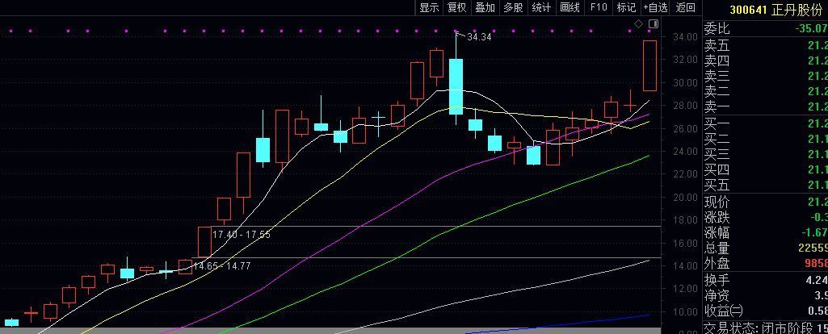Select the 买二 bid row
The width and height of the screenshot is (828, 334).
[x=765, y=140]
